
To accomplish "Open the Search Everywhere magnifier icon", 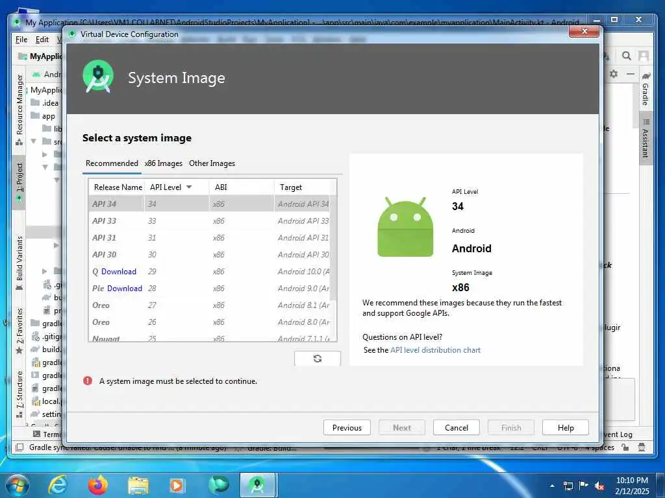I will (626, 56).
